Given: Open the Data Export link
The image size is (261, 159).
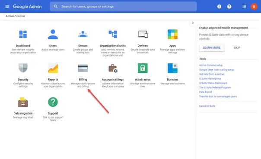Looking at the screenshot, I should (x=206, y=92).
